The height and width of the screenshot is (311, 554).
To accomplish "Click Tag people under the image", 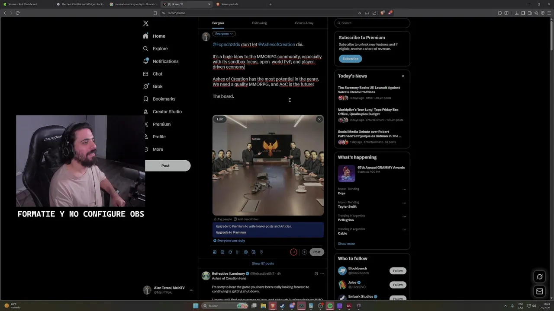I will [223, 219].
